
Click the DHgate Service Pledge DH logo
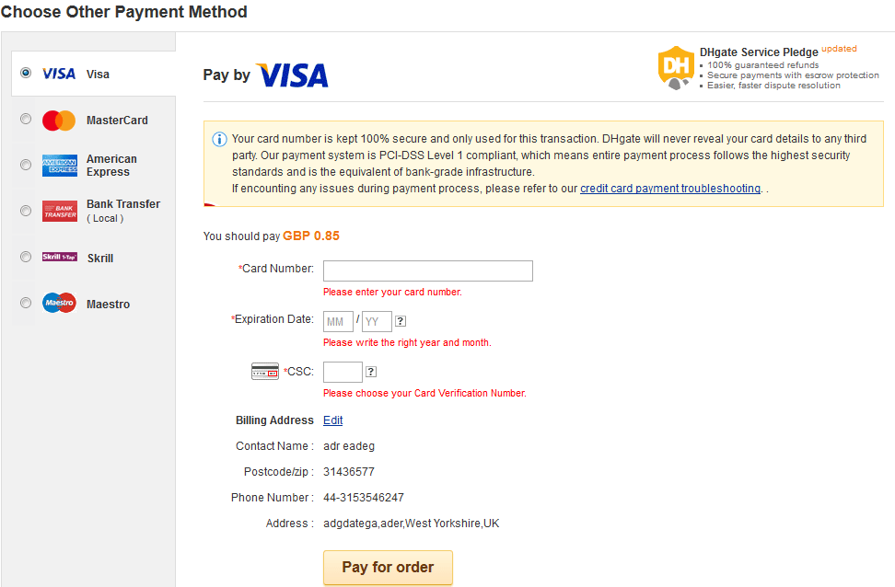point(675,67)
